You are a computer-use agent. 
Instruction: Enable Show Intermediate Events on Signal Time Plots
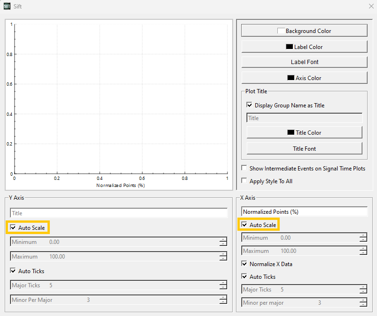point(244,168)
